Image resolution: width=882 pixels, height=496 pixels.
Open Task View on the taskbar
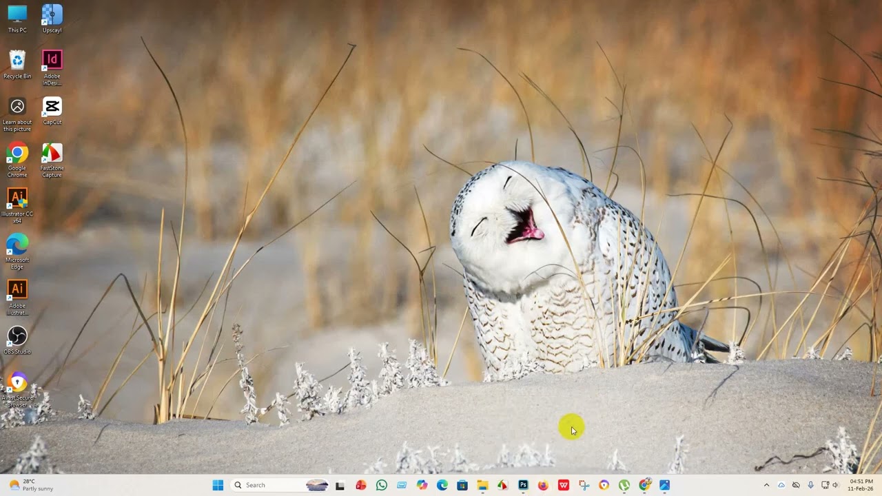[340, 486]
